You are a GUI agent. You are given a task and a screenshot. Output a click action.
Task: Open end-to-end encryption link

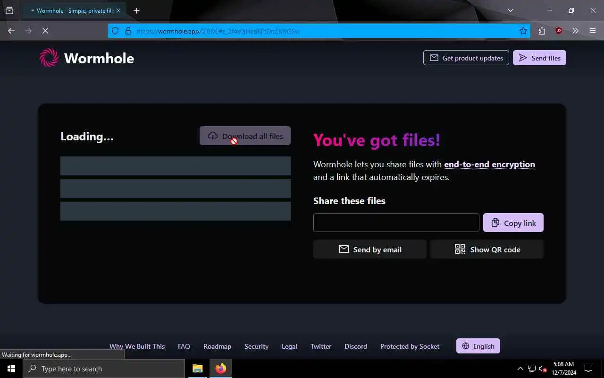coord(489,164)
